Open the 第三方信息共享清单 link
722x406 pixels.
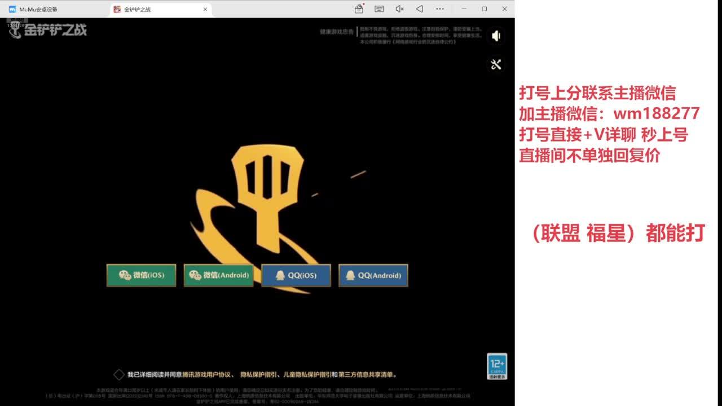tap(367, 374)
